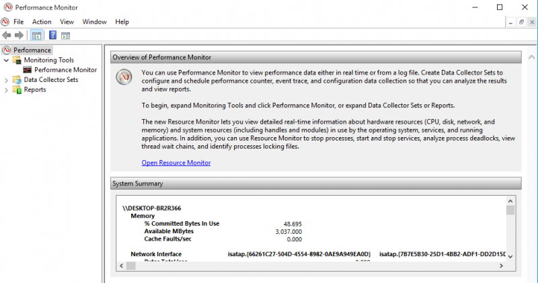Screen dimensions: 538x283
Task: Open the View menu
Action: point(67,22)
